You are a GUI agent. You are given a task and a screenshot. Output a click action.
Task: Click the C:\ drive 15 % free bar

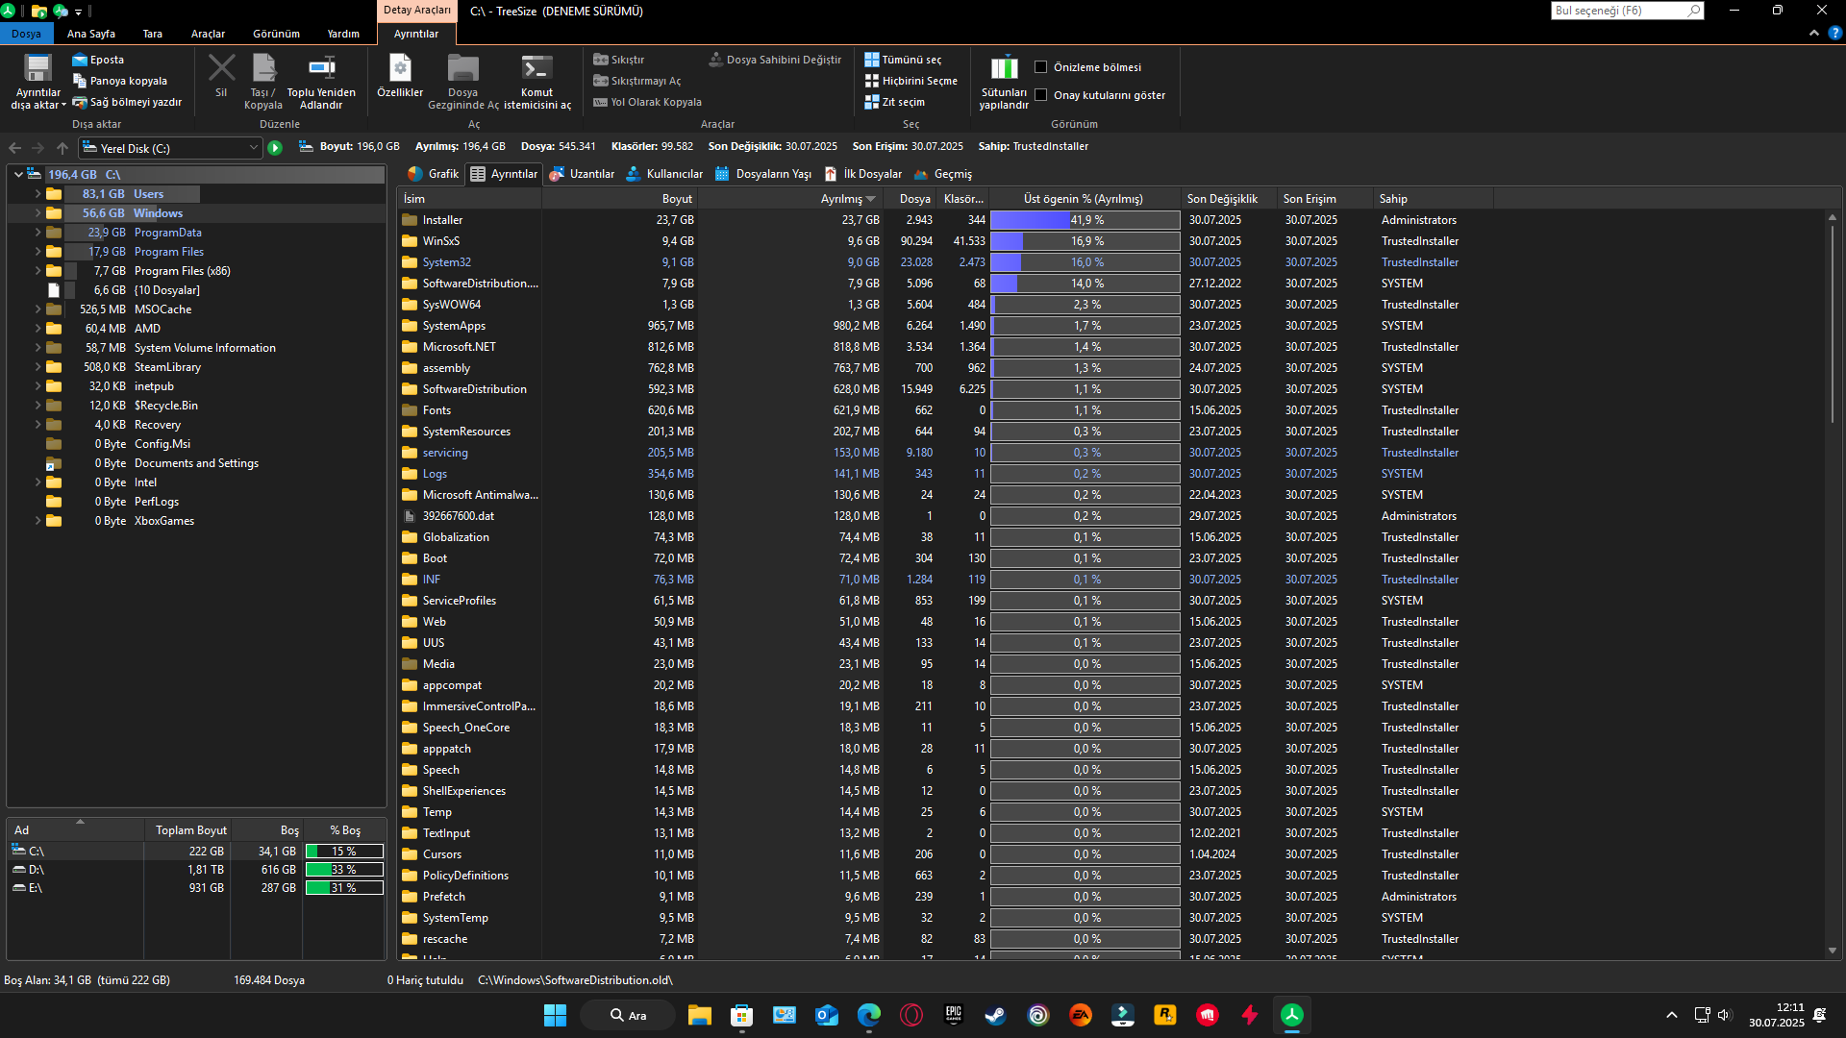(344, 852)
